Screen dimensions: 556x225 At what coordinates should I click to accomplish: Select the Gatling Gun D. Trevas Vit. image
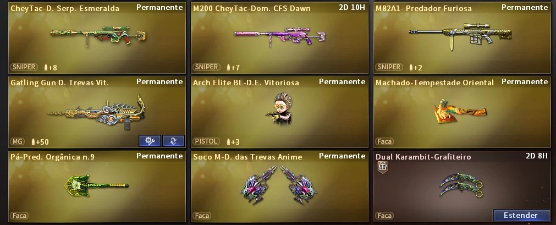point(97,112)
